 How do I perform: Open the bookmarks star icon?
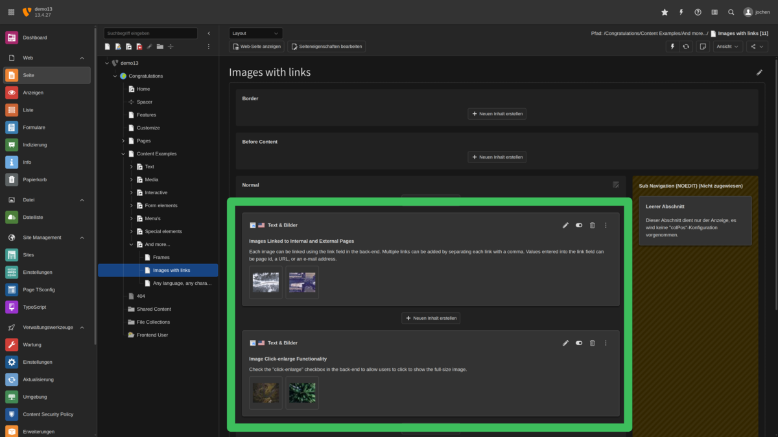click(665, 12)
